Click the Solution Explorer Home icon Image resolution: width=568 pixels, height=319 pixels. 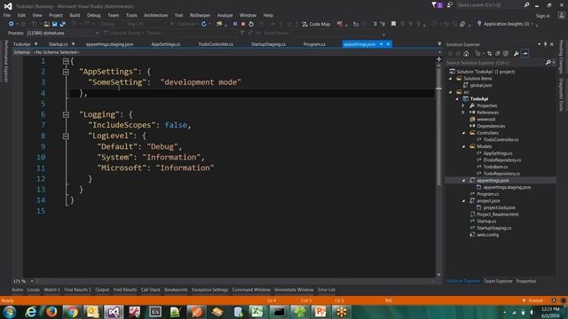point(466,53)
